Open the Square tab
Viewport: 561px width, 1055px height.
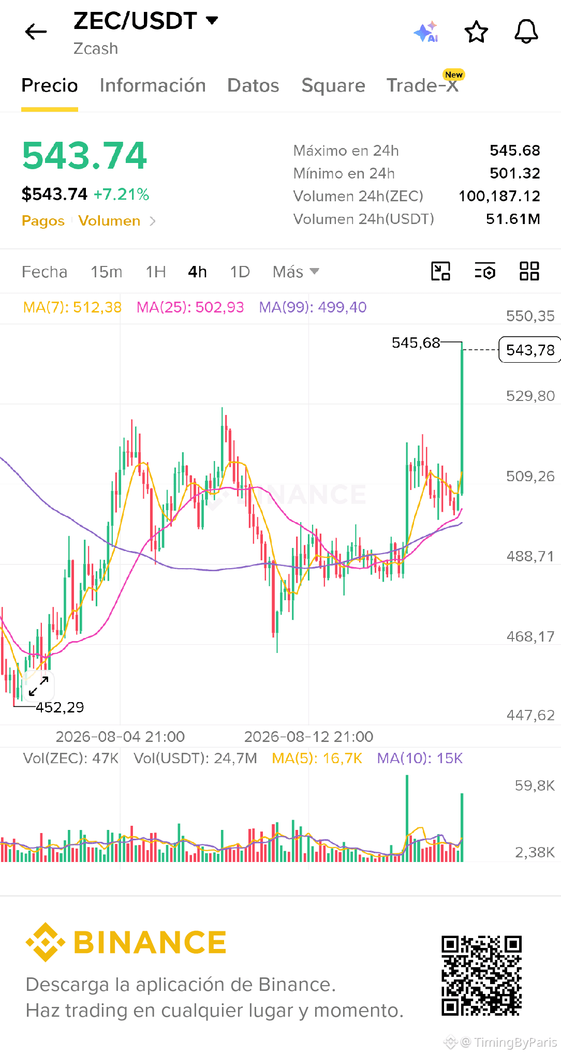(x=333, y=85)
